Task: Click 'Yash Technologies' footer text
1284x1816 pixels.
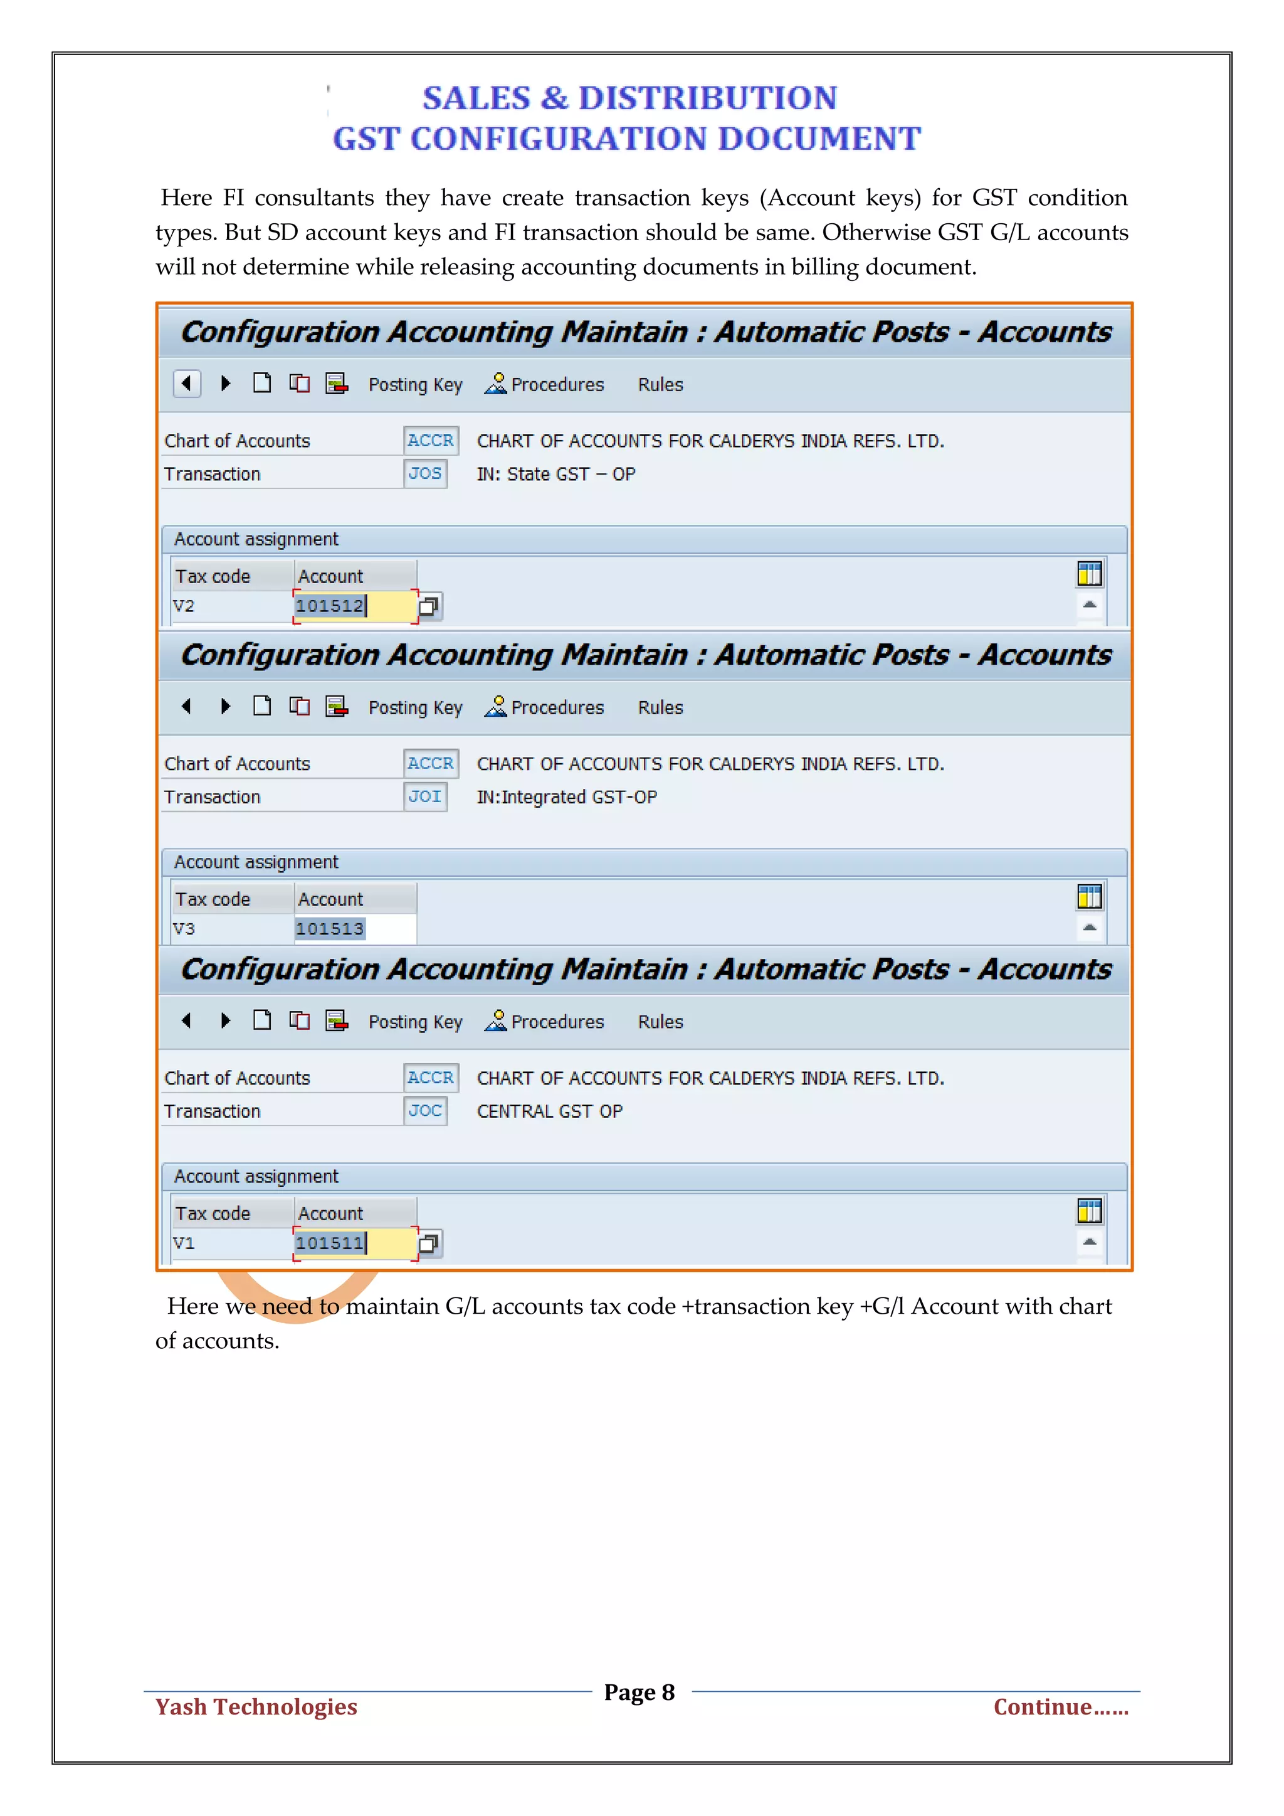Action: 256,1706
